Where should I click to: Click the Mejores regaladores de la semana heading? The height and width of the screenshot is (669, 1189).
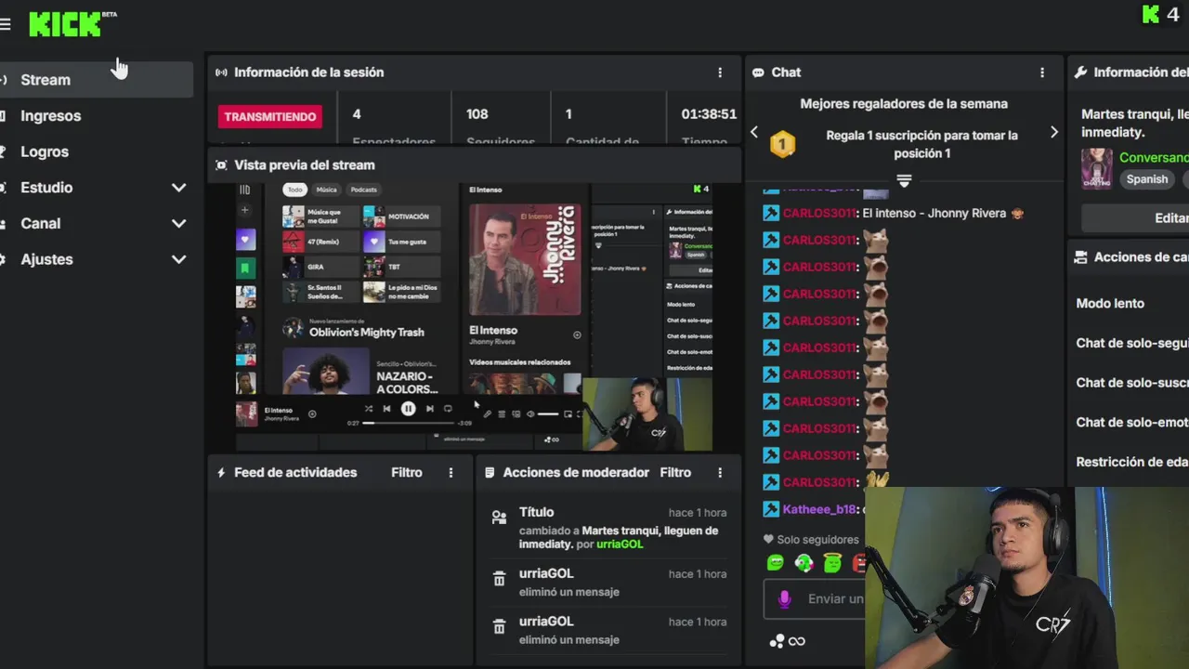904,104
